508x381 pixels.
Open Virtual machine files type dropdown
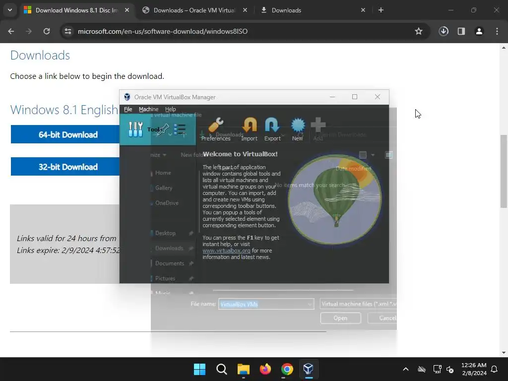(x=358, y=304)
